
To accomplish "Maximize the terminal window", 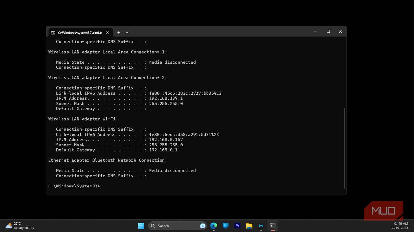I will [328, 31].
